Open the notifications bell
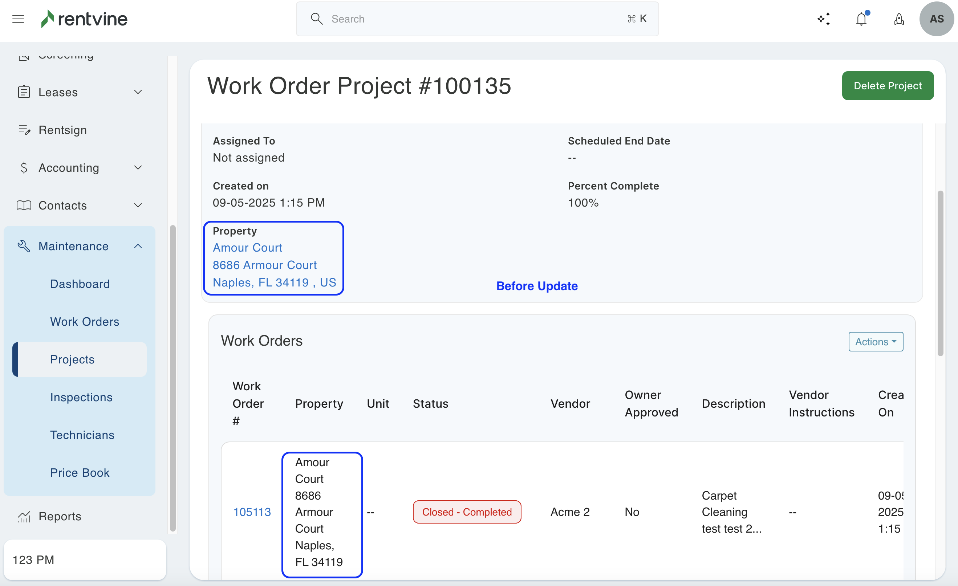The image size is (958, 586). (x=861, y=19)
